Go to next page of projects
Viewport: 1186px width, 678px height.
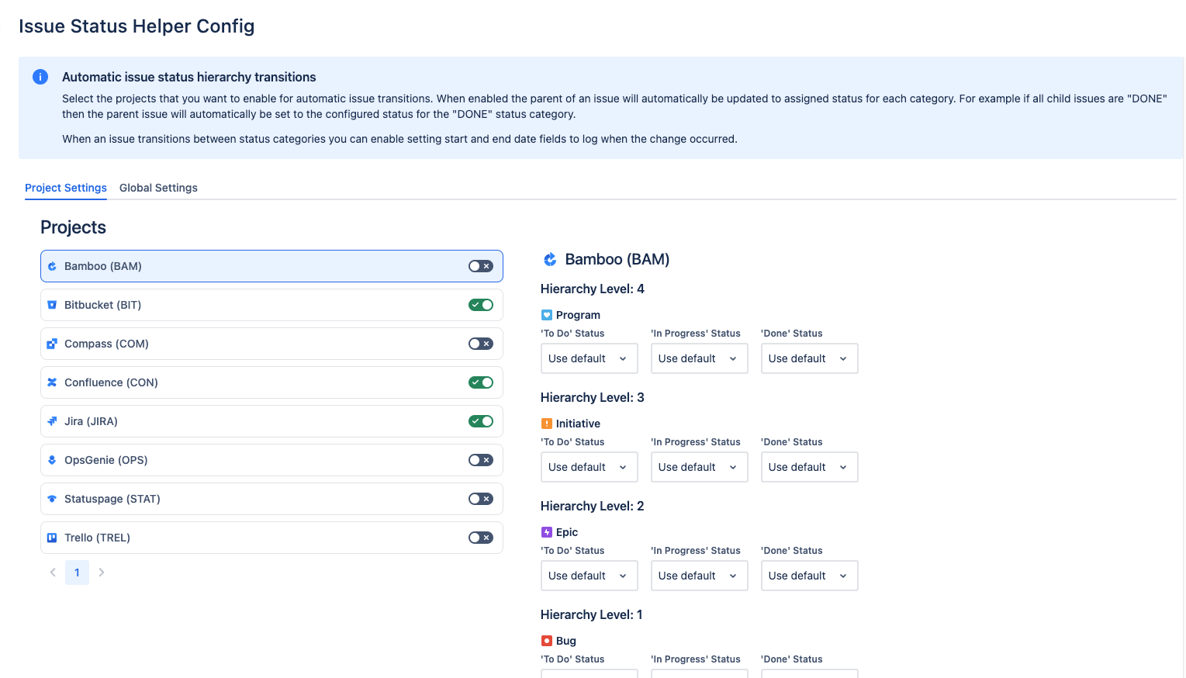click(x=102, y=572)
